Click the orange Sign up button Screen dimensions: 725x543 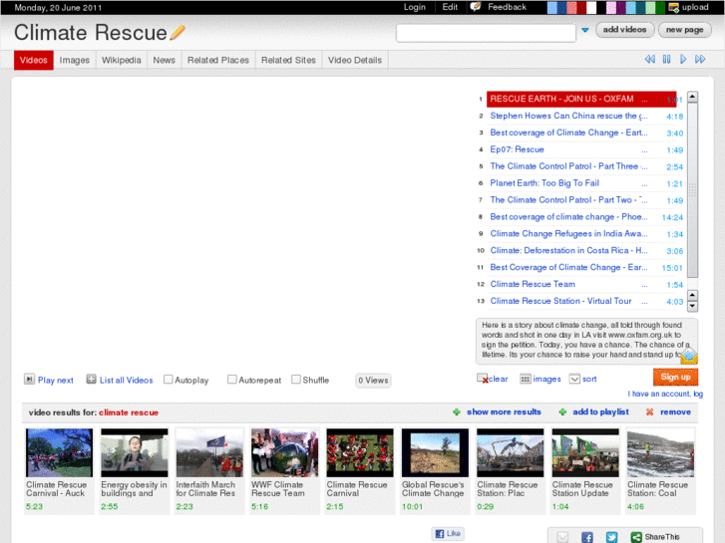(675, 377)
